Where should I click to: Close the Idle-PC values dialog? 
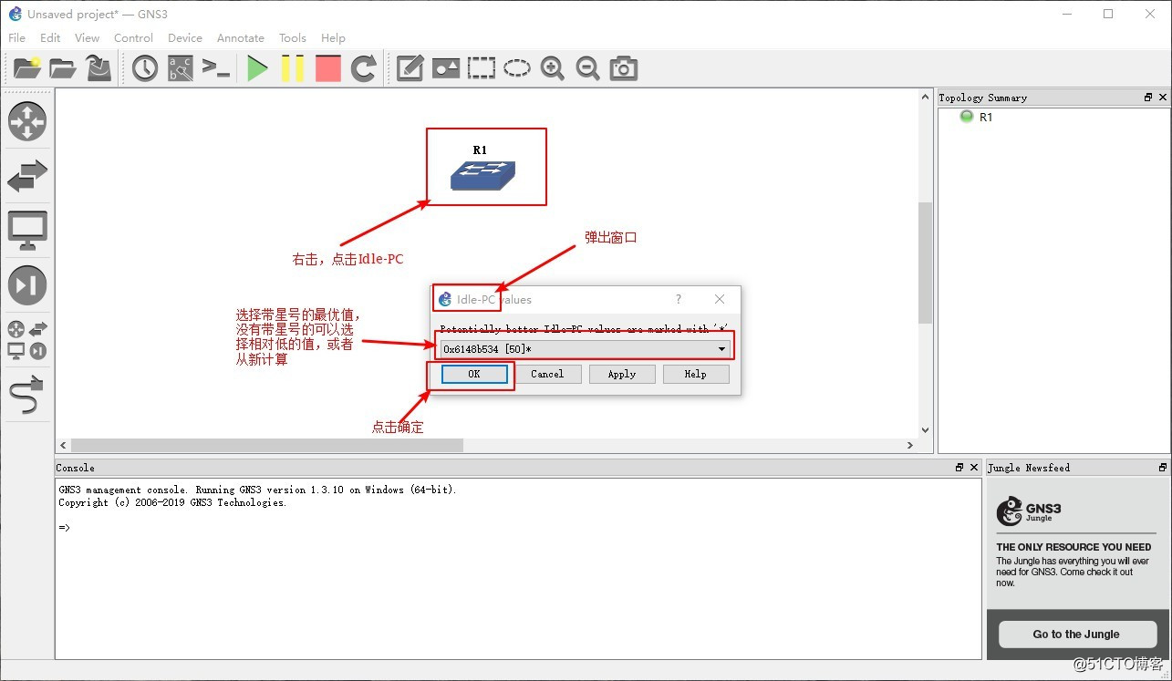point(720,299)
